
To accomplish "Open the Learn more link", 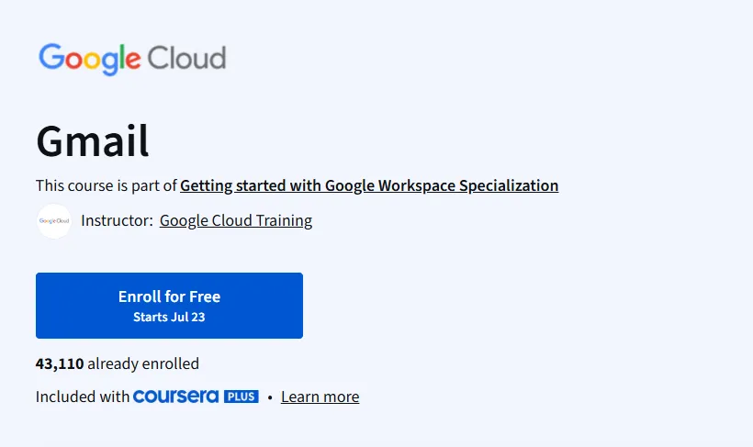I will click(320, 397).
